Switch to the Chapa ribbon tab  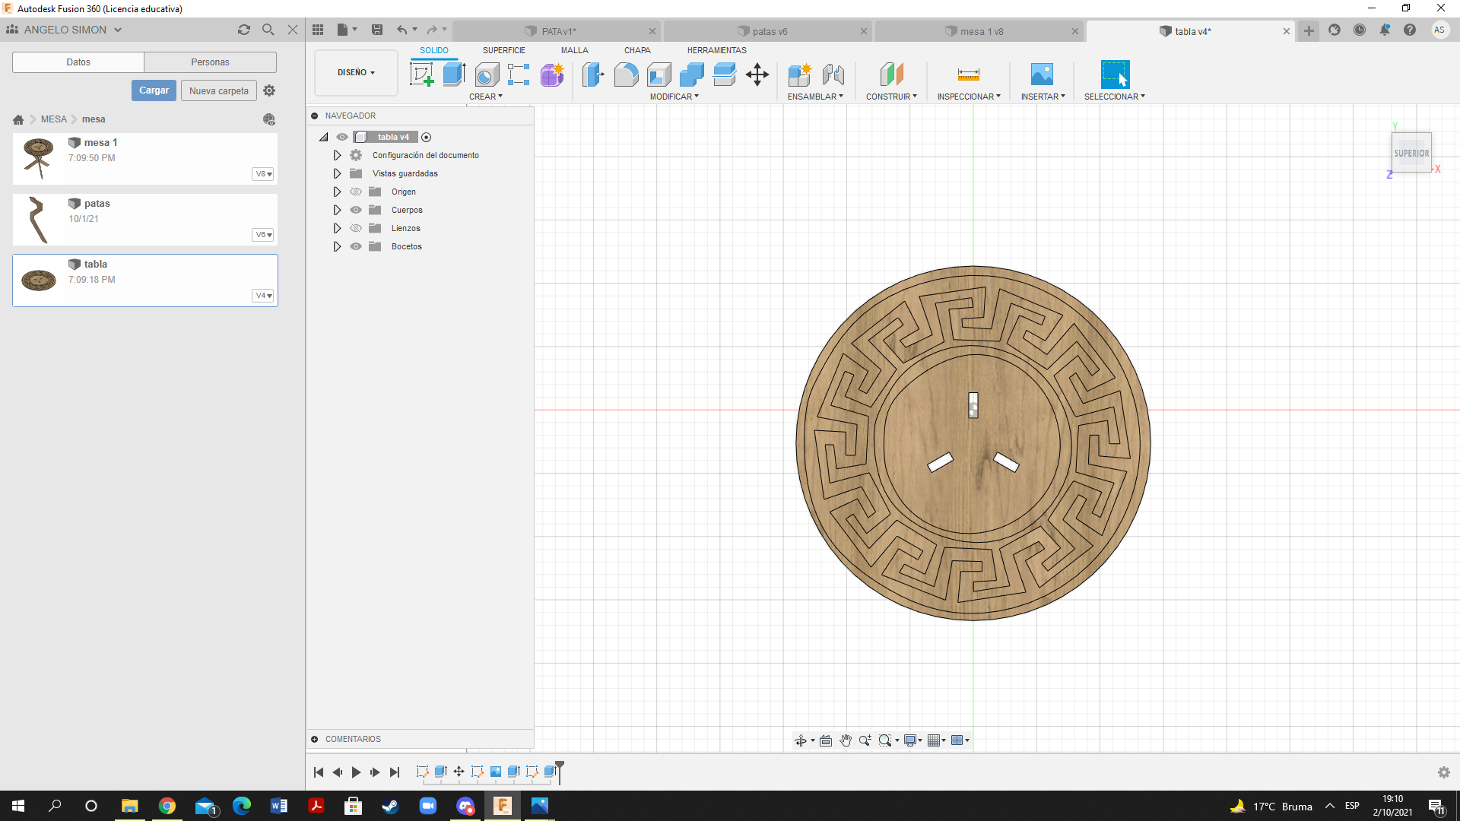(x=637, y=50)
